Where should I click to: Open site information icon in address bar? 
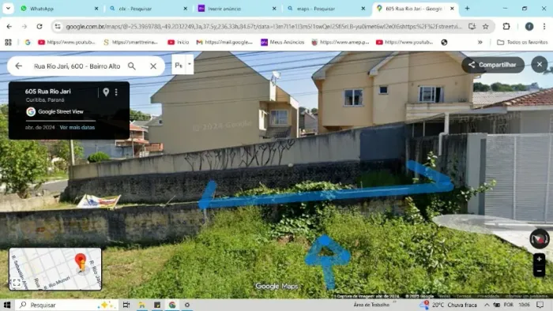pyautogui.click(x=58, y=26)
